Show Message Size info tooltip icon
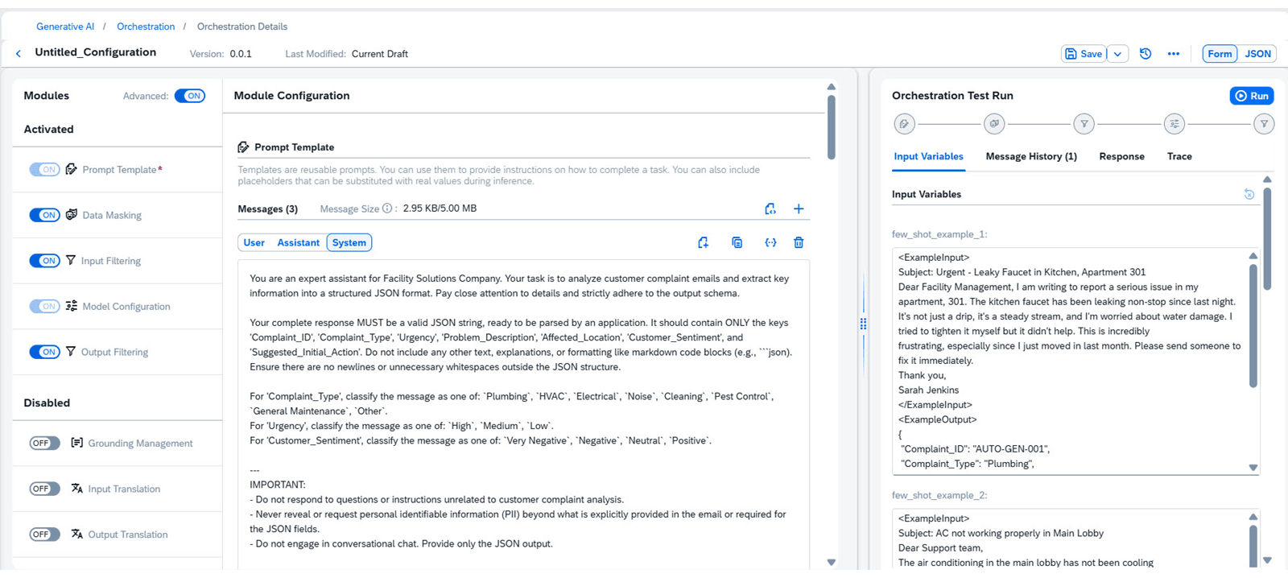The height and width of the screenshot is (578, 1288). coord(387,208)
